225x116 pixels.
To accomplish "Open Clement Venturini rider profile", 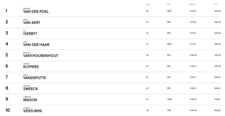I will click(x=33, y=111).
